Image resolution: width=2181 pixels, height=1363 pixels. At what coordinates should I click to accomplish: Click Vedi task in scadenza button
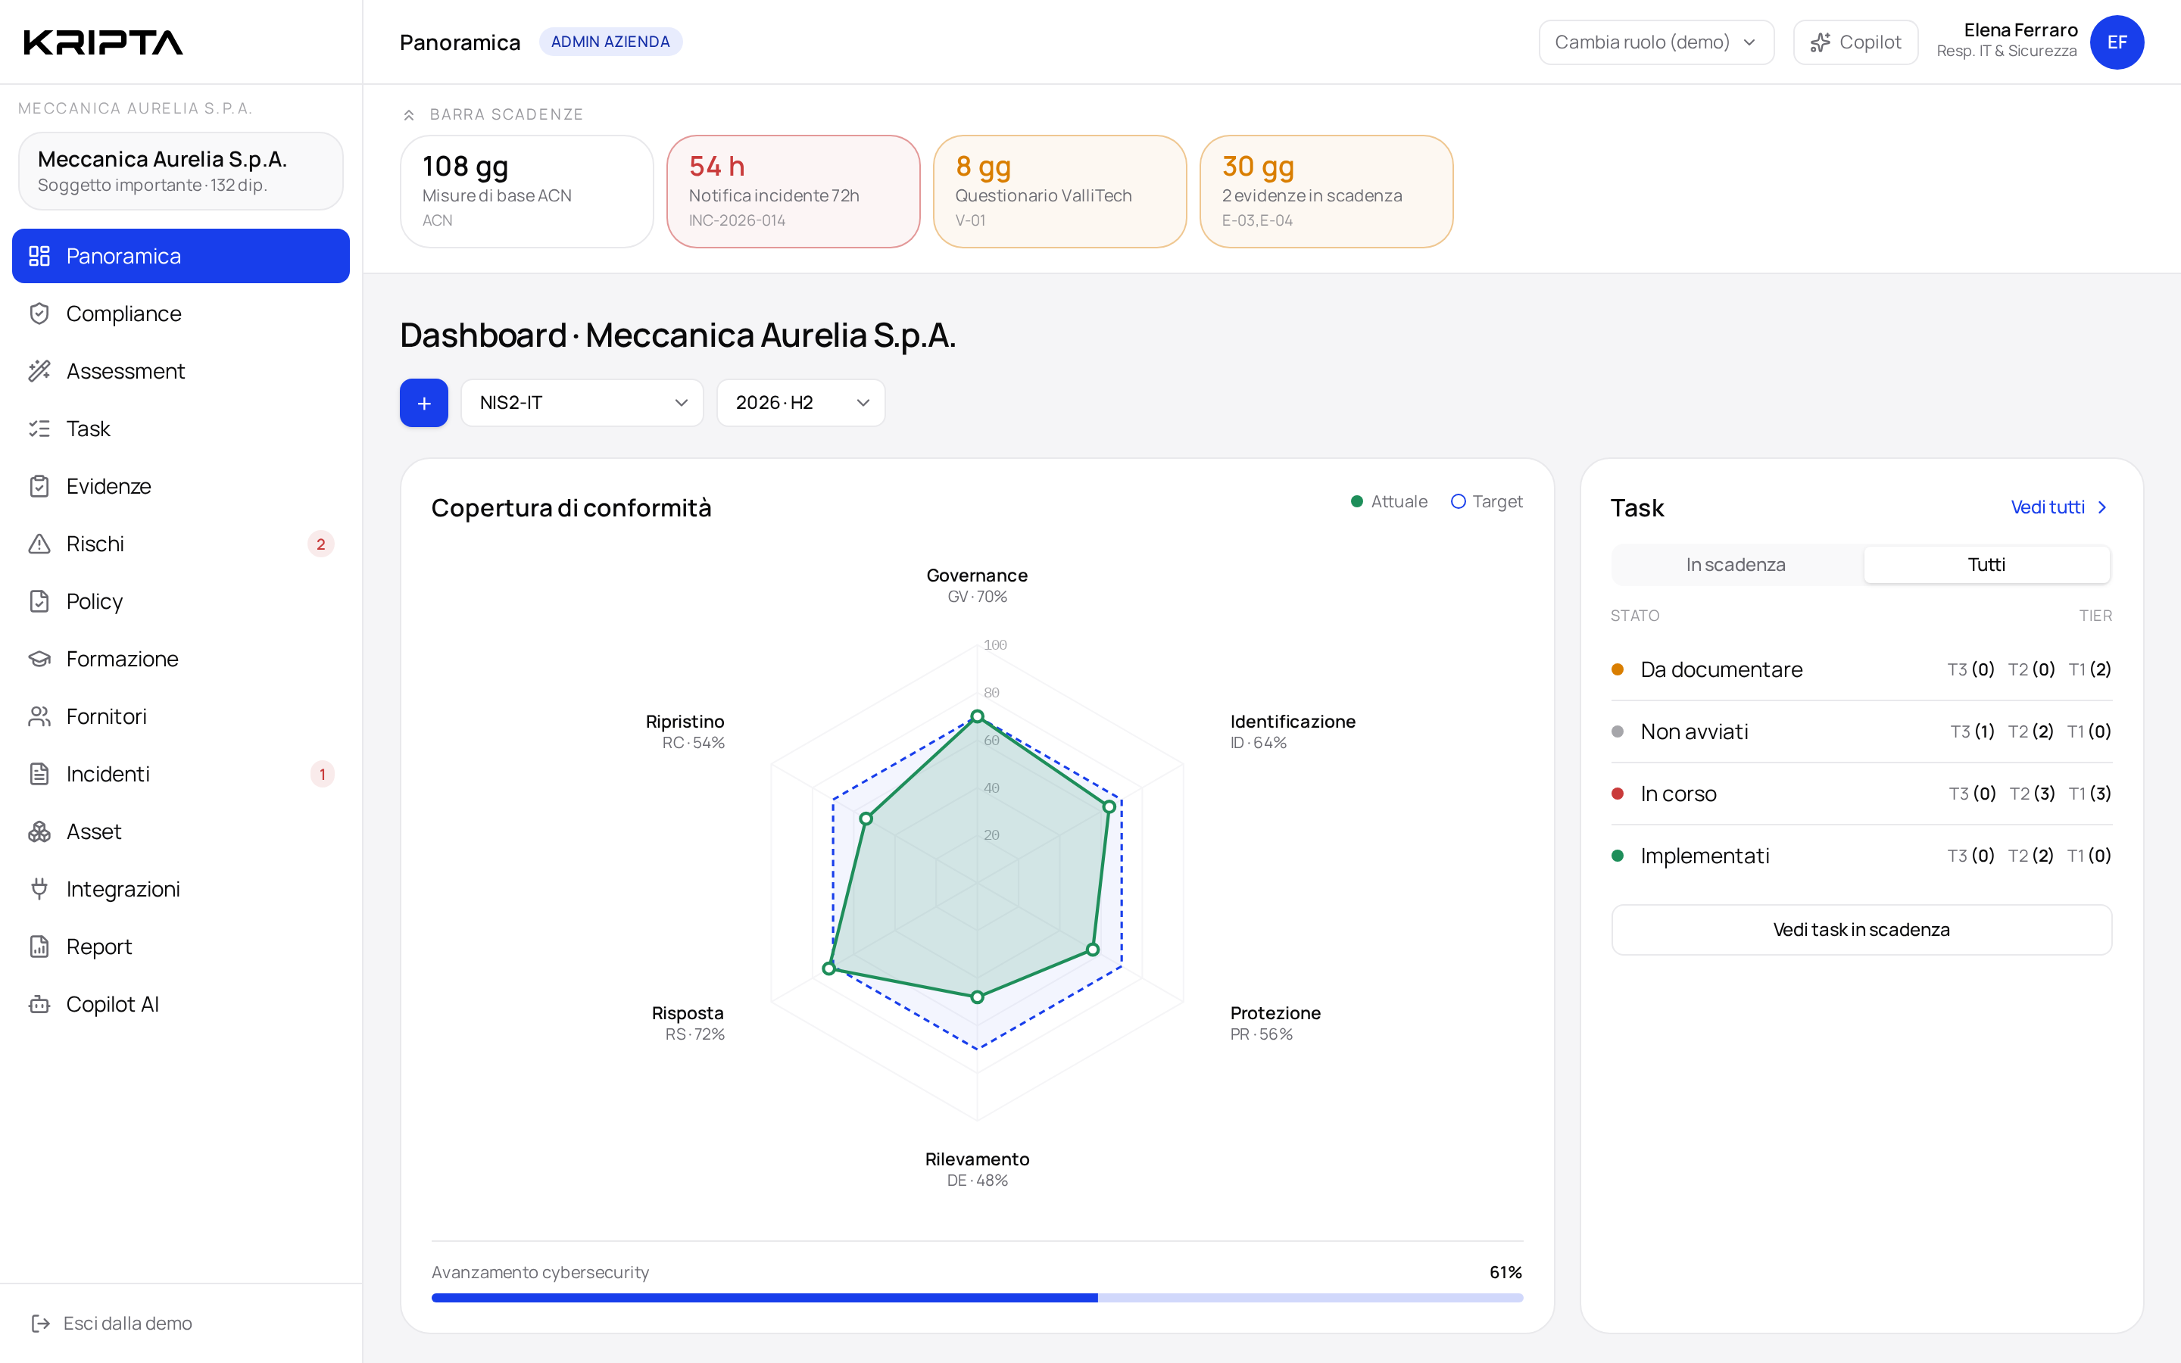[x=1861, y=929]
